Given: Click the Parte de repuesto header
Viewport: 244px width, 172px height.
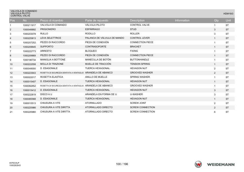Looking at the screenshot, I should coord(96,21).
